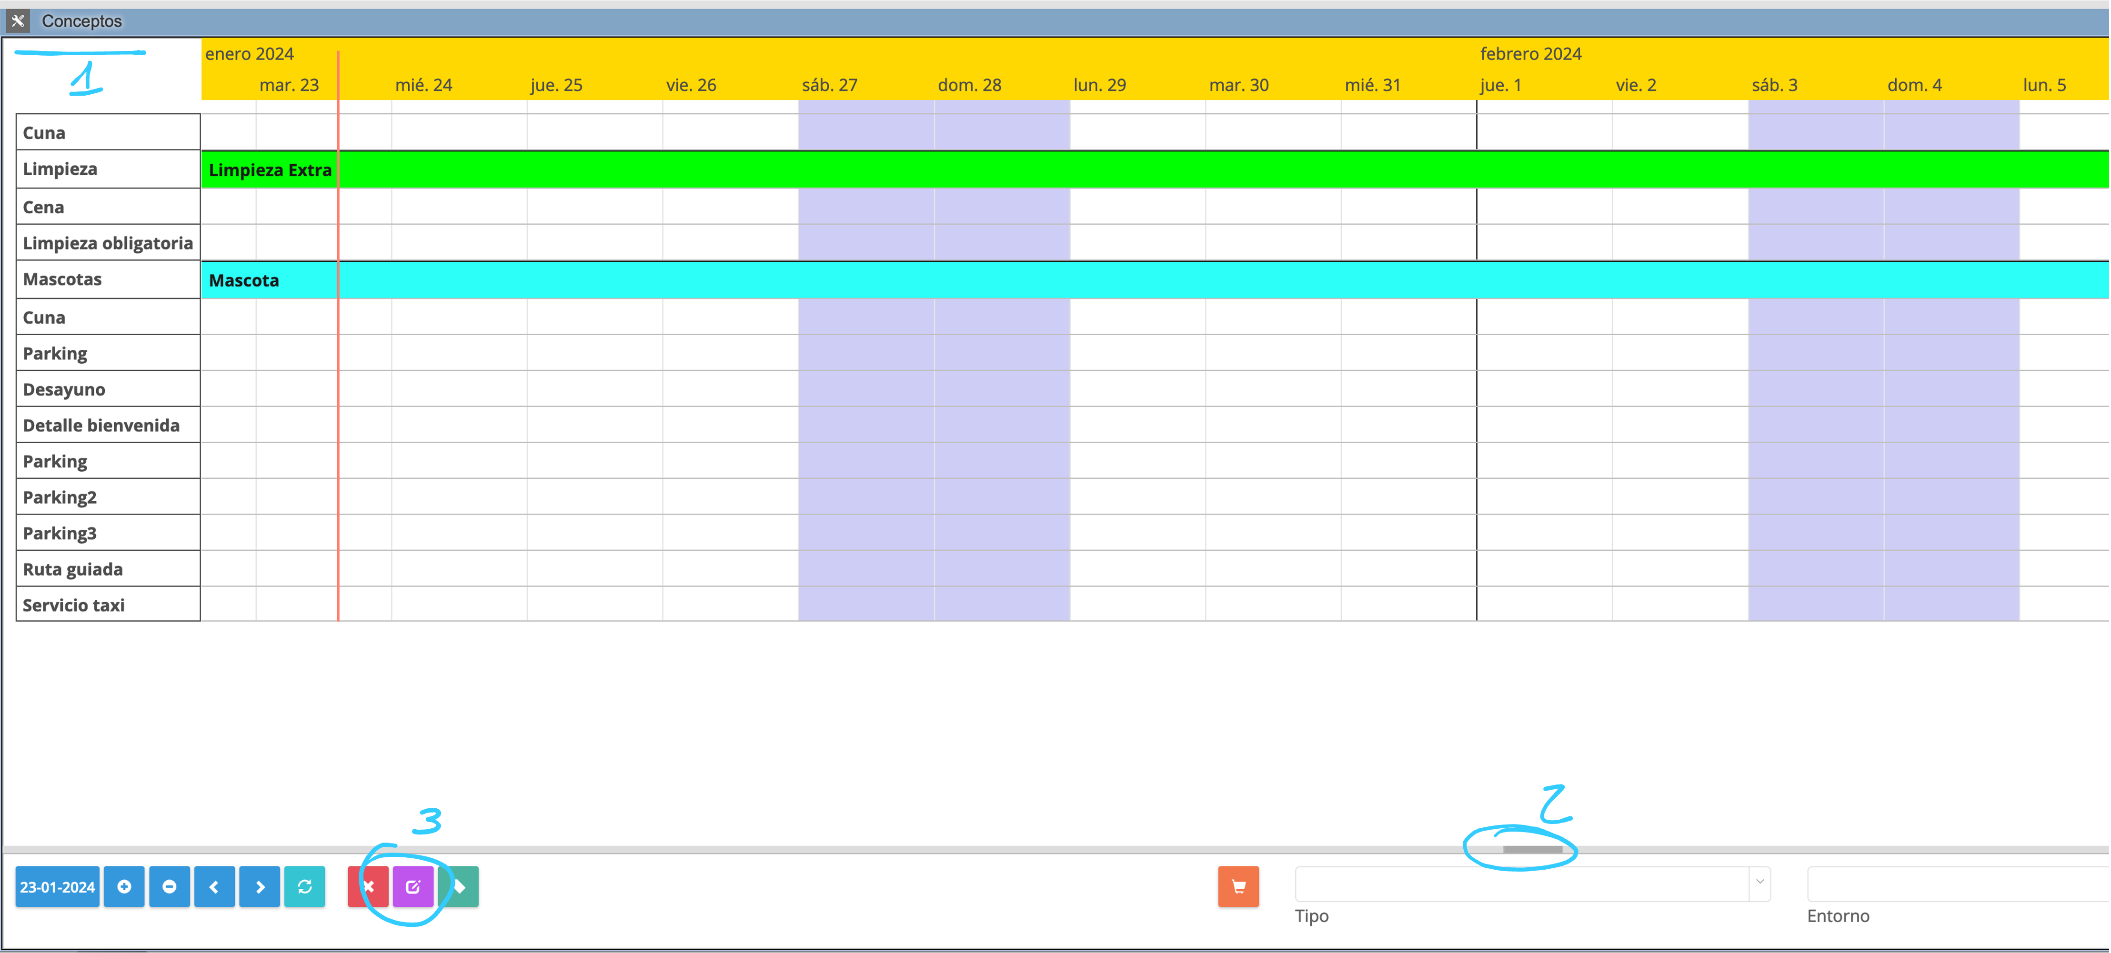Image resolution: width=2111 pixels, height=953 pixels.
Task: Select the Desayuno row label
Action: 64,389
